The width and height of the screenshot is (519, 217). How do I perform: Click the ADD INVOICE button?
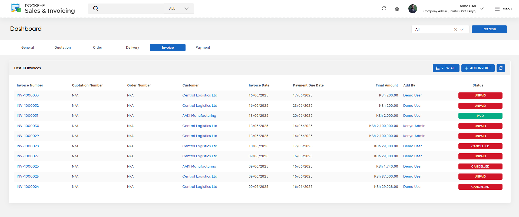click(x=478, y=68)
